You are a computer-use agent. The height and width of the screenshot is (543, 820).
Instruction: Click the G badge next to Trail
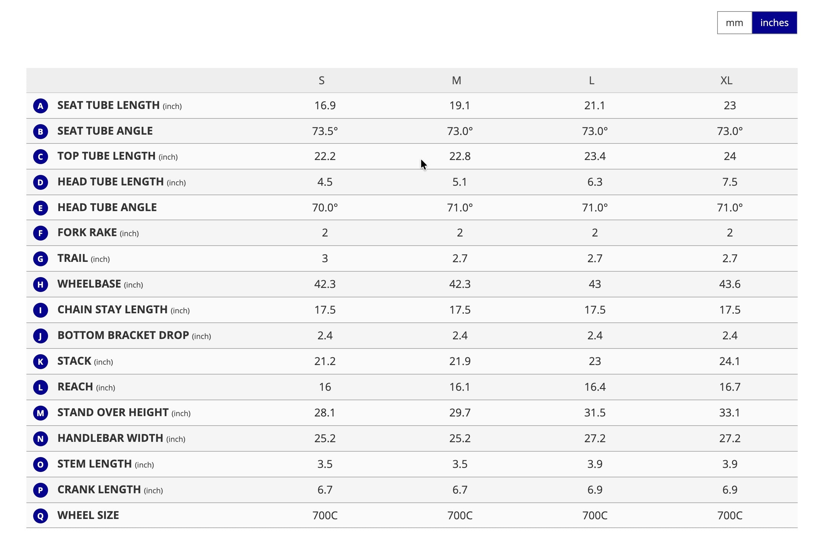pyautogui.click(x=41, y=259)
